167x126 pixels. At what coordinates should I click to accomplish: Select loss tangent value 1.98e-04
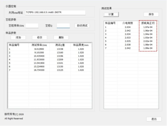click(x=148, y=45)
